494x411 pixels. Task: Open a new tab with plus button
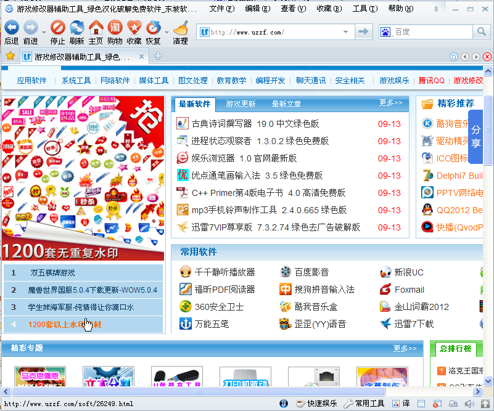click(158, 56)
